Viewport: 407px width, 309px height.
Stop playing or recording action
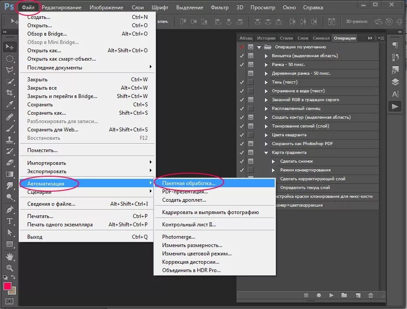point(306,295)
